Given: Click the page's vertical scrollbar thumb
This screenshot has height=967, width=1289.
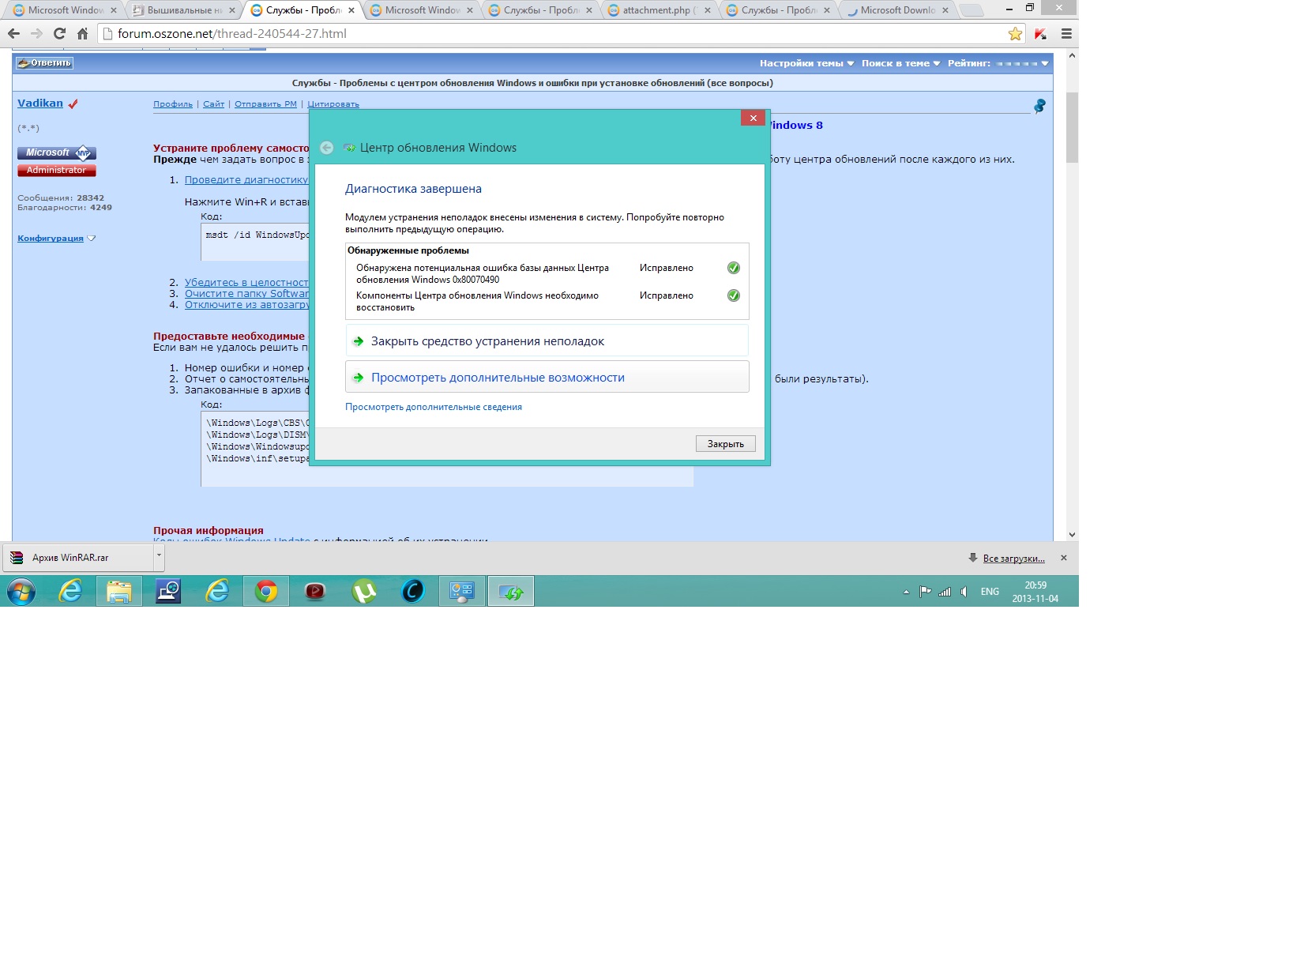Looking at the screenshot, I should (x=1072, y=127).
